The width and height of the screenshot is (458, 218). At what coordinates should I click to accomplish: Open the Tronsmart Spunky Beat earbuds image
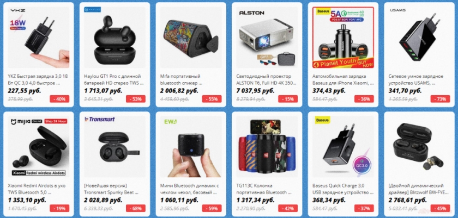click(x=114, y=147)
